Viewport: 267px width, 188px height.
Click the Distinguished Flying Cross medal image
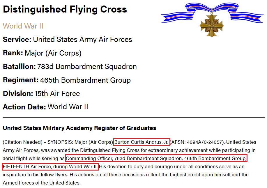[212, 20]
